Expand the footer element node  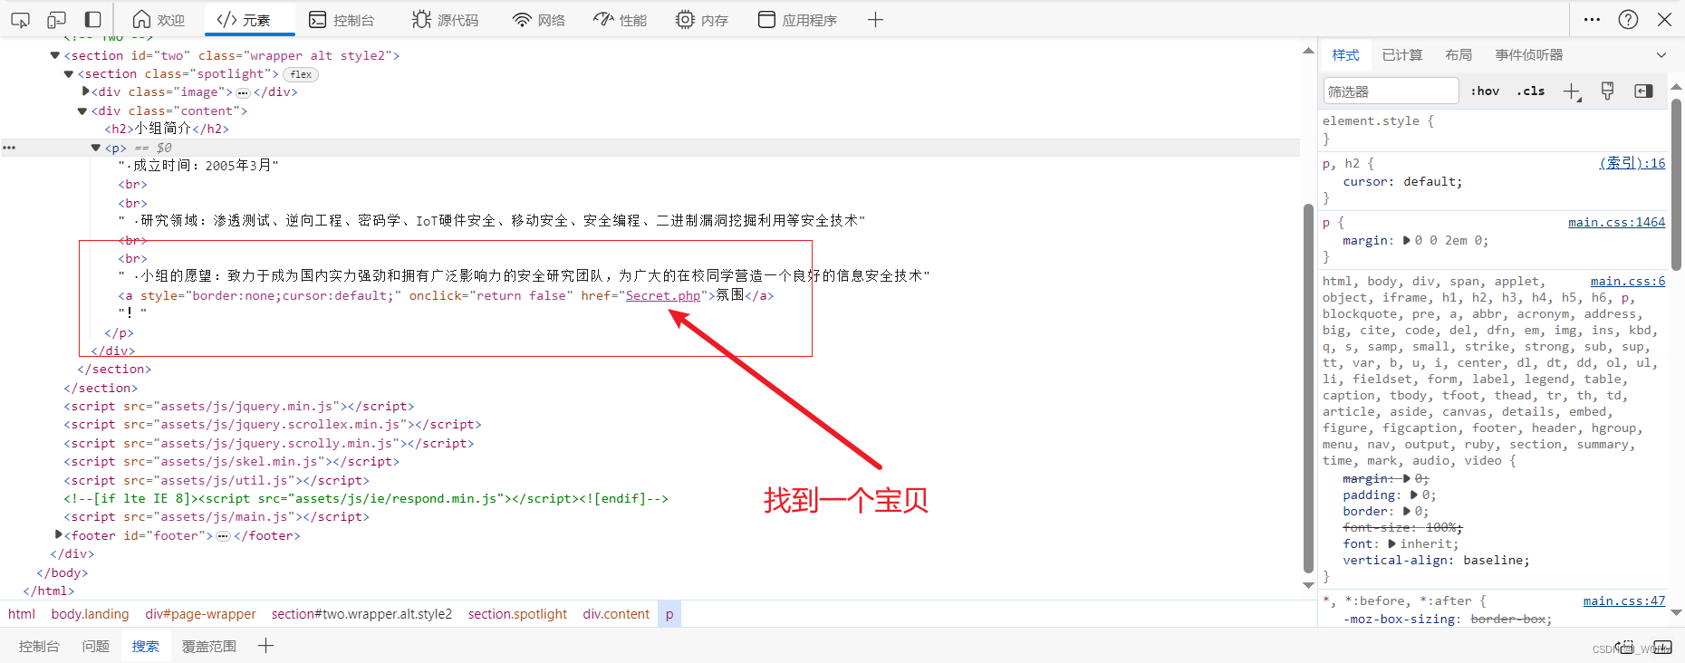click(58, 535)
